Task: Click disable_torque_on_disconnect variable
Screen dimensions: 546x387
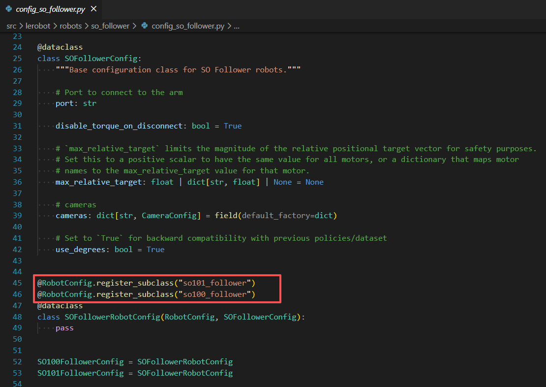Action: click(119, 126)
